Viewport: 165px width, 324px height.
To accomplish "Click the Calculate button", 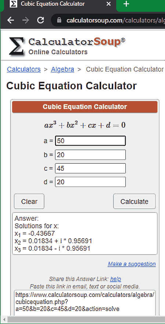I will click(134, 201).
